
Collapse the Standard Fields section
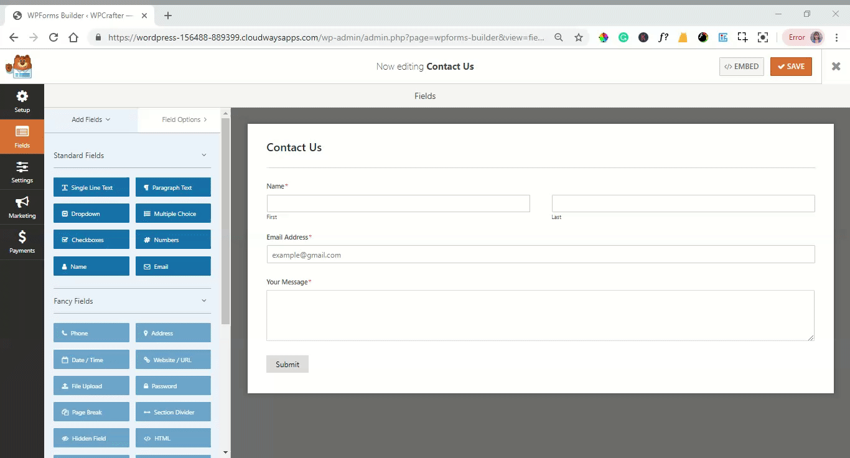pyautogui.click(x=203, y=155)
